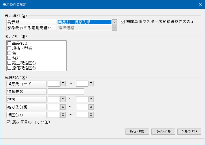Screen dimensions: 205x145
Task: Open lookup for 得意先コード end value
Action: click(x=91, y=83)
